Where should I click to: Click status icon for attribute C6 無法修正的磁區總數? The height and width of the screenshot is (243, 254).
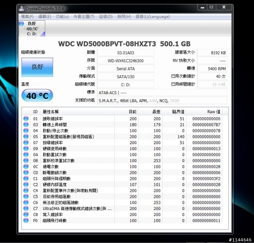pos(26,202)
